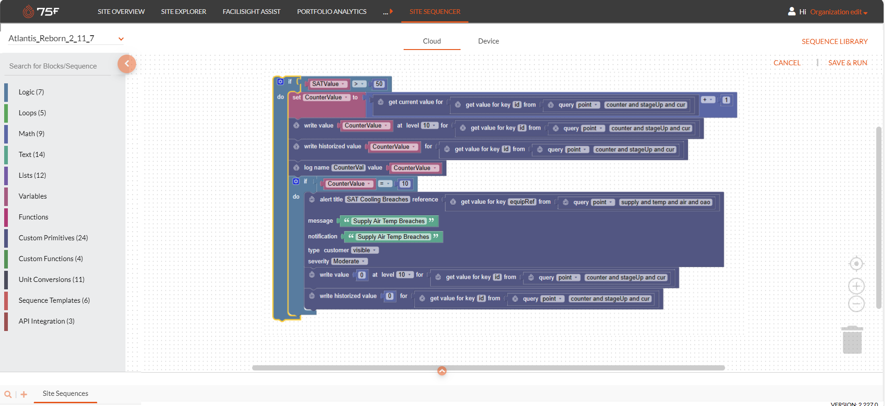Viewport: 885px width, 406px height.
Task: Click write historized value CounterValue block icon
Action: [296, 146]
